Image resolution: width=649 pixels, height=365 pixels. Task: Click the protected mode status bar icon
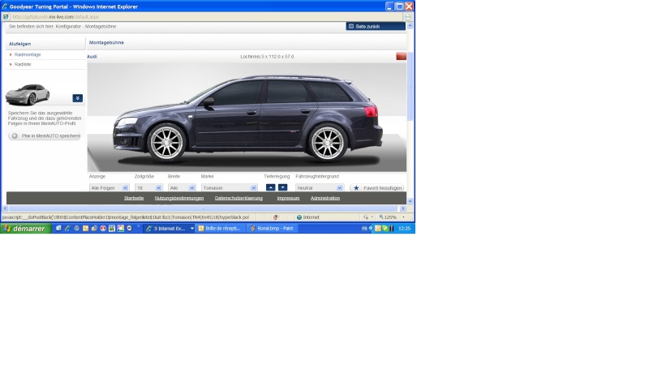tap(367, 217)
